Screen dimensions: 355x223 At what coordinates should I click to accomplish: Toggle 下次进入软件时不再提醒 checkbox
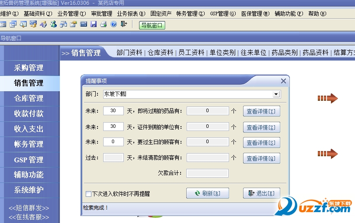[x=88, y=194]
